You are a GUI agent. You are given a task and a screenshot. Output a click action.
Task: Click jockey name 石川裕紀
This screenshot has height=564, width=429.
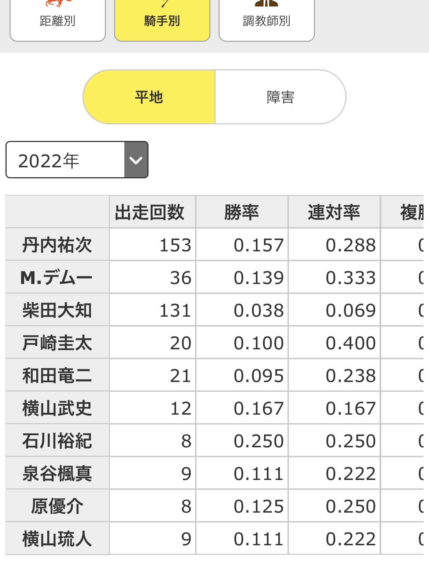[x=57, y=441]
